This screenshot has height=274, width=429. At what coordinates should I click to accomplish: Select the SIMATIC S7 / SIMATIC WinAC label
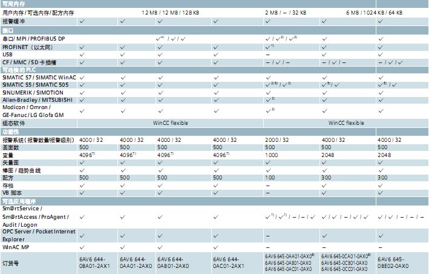click(x=39, y=78)
